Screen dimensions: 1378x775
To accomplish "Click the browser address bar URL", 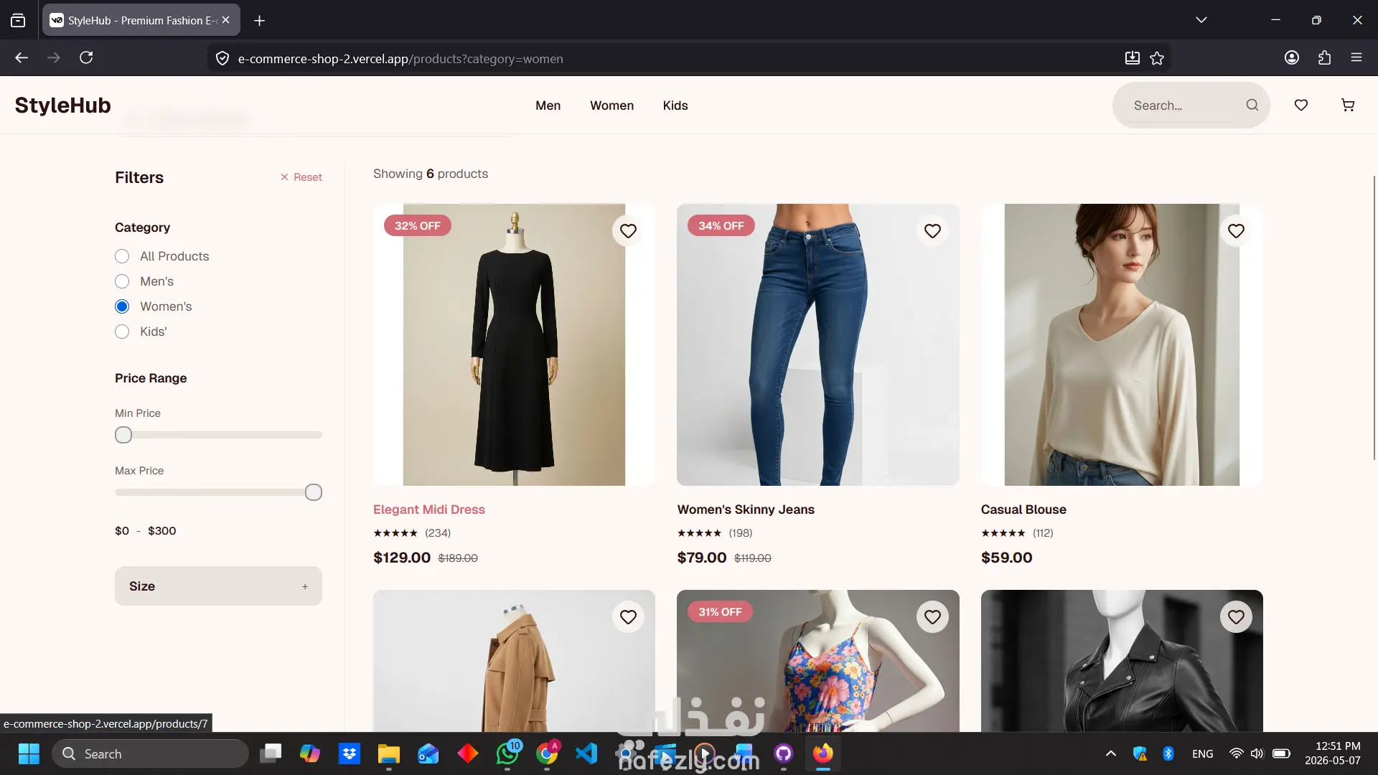I will (x=400, y=59).
